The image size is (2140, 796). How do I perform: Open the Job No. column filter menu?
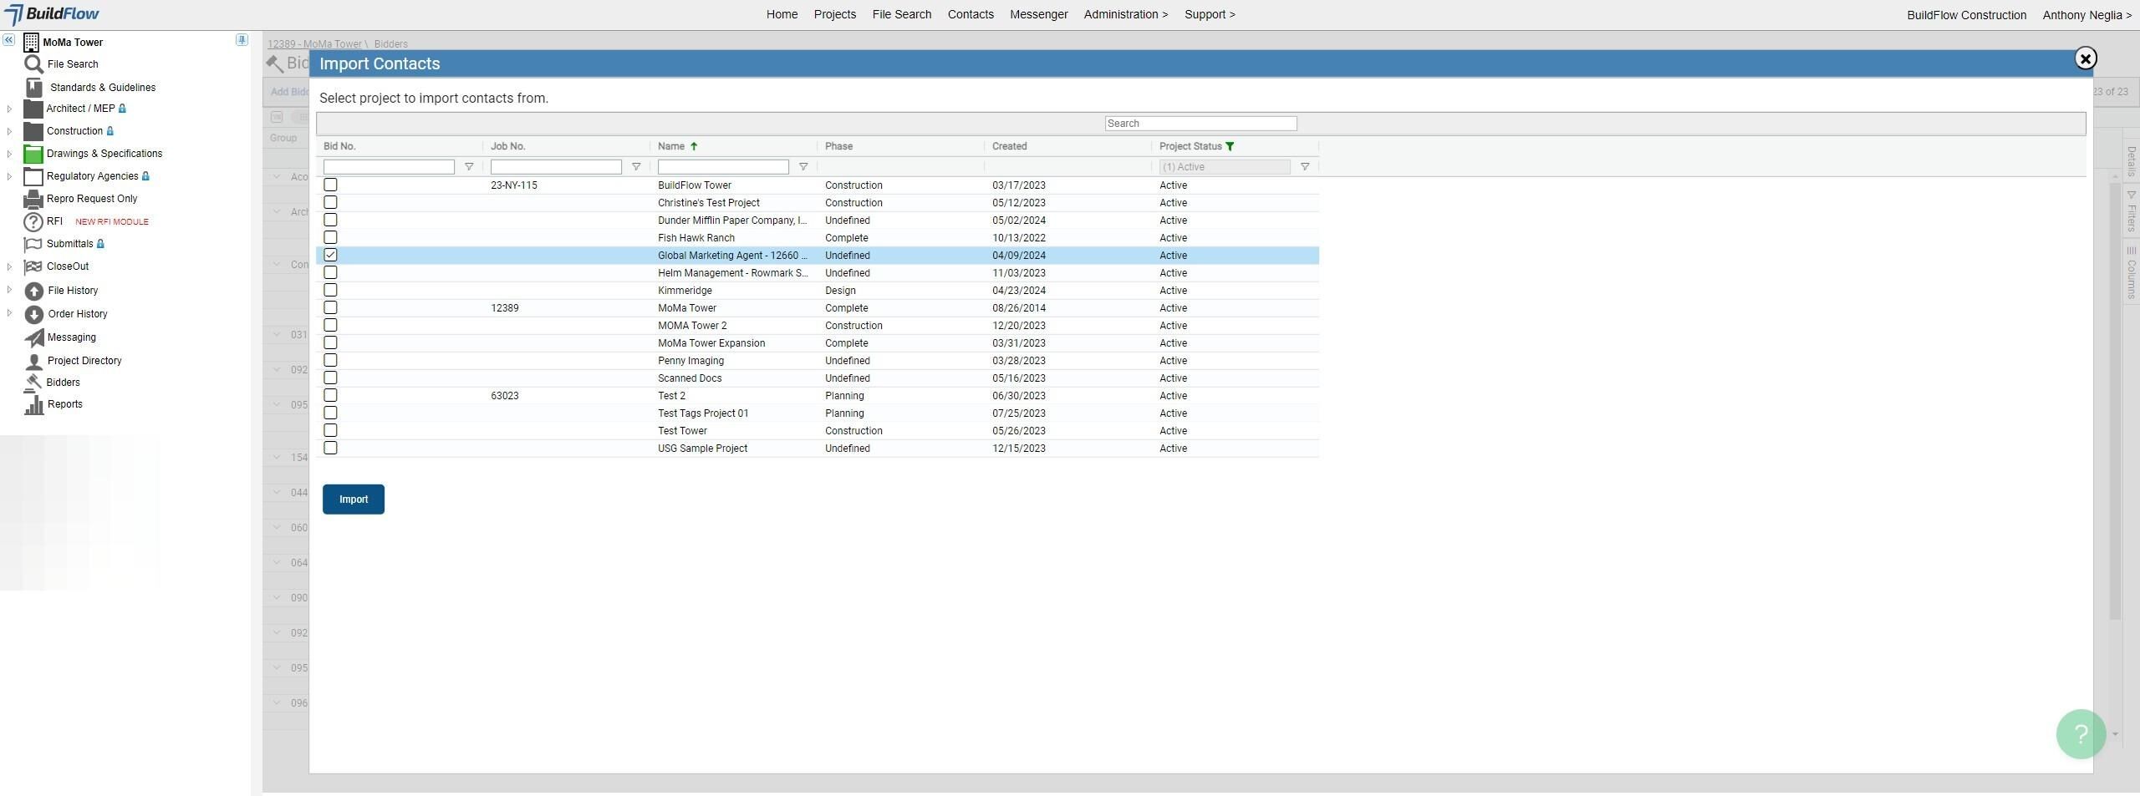click(636, 167)
